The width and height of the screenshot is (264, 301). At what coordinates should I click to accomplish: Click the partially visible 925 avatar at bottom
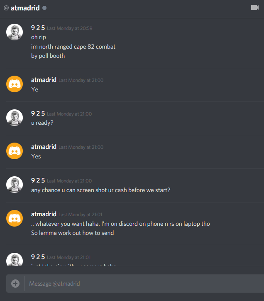(x=15, y=259)
